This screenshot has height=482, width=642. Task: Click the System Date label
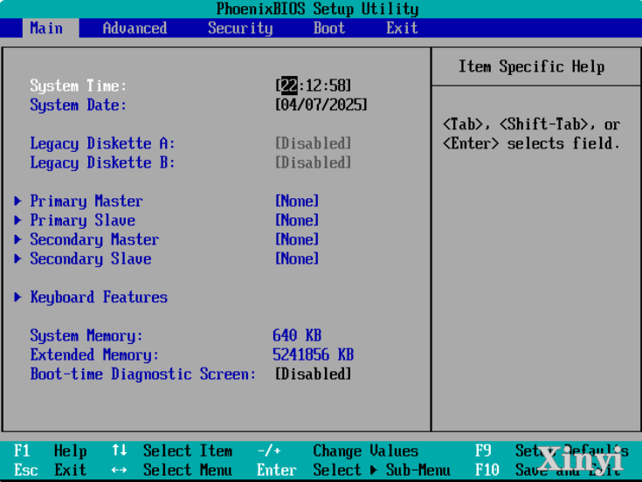coord(79,105)
